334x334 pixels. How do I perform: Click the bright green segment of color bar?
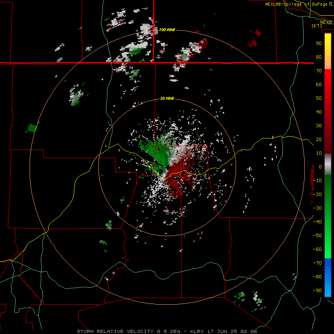(328, 241)
